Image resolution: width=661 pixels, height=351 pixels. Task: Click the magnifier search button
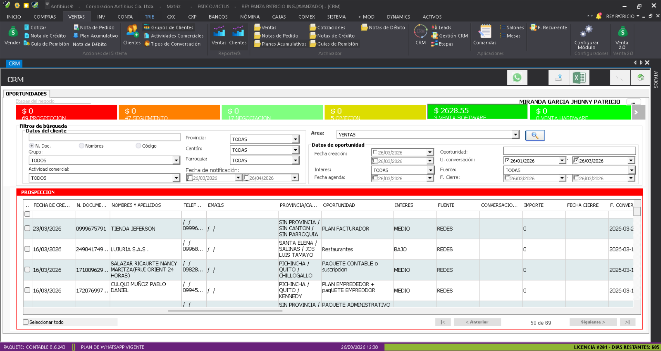tap(535, 135)
